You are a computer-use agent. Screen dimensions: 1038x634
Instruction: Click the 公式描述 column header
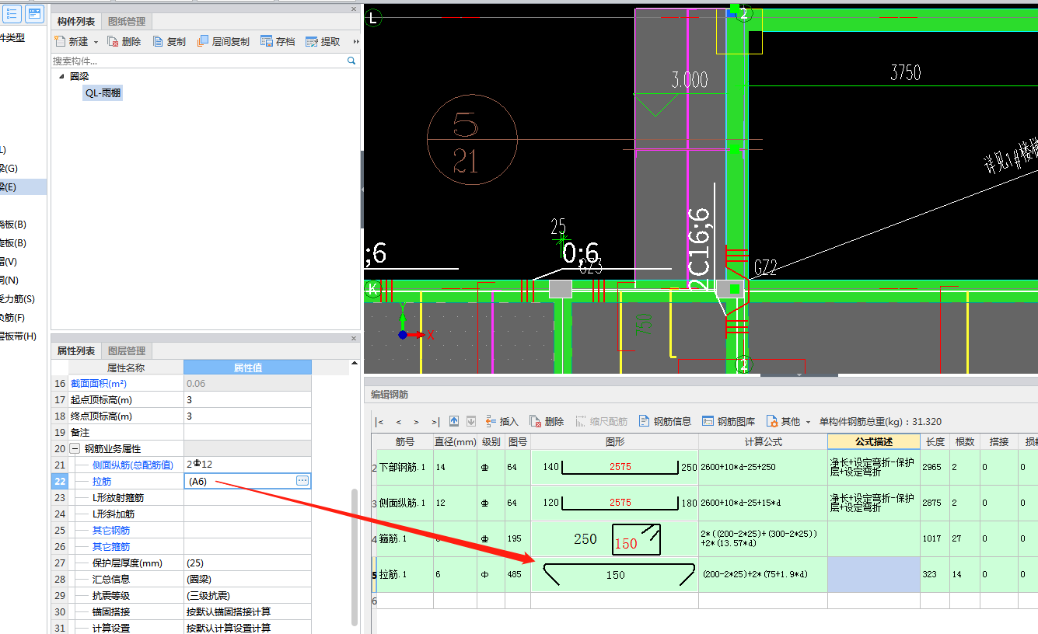(x=874, y=441)
